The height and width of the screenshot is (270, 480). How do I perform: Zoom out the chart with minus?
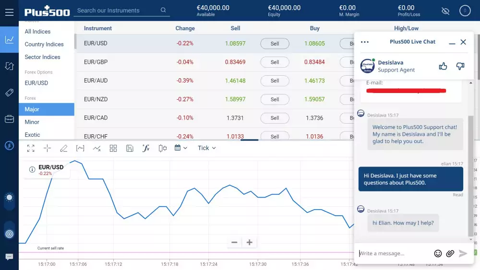pos(234,243)
